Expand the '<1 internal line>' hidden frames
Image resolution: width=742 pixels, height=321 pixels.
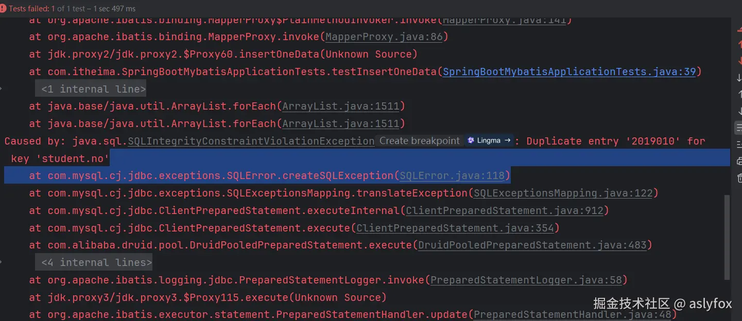click(91, 88)
